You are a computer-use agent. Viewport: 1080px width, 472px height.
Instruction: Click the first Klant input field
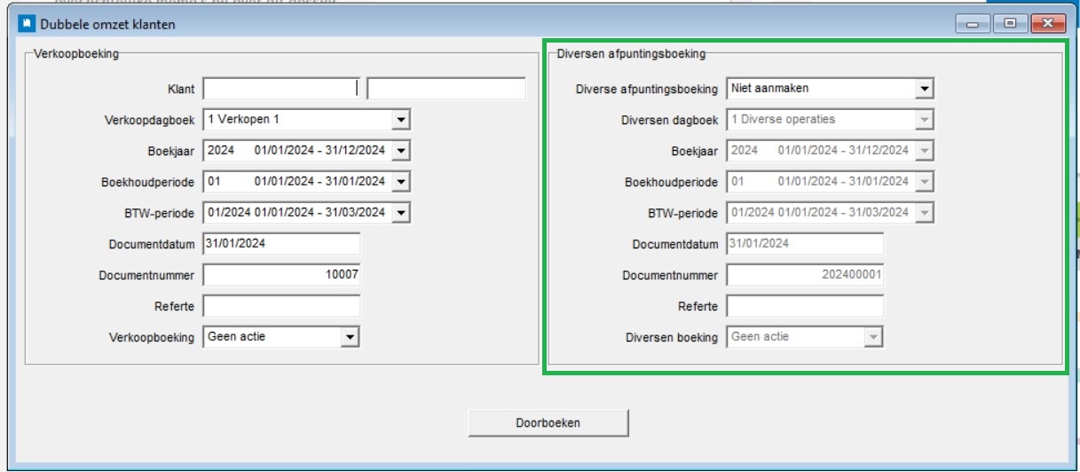[x=281, y=89]
